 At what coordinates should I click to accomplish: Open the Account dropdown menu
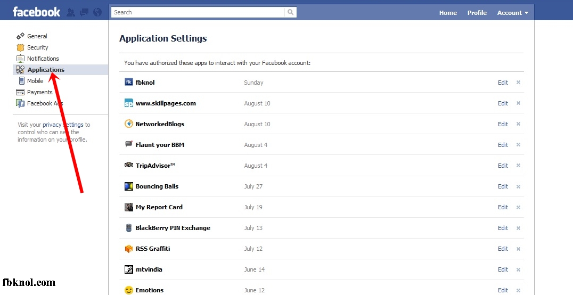513,13
